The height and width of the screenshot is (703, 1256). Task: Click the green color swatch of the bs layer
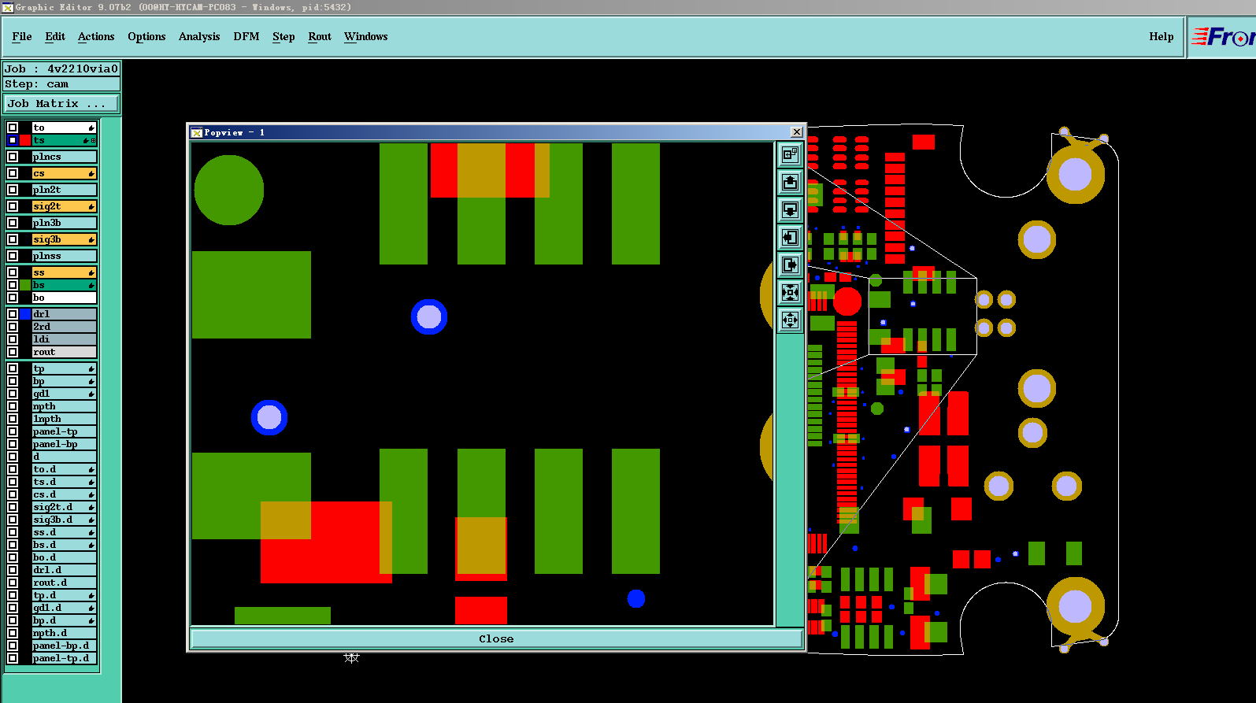(25, 285)
